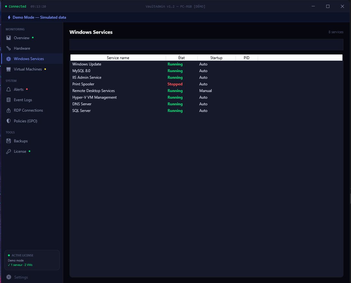Screen dimensions: 351x283
Task: Click the Running status of DNS Server
Action: click(175, 104)
